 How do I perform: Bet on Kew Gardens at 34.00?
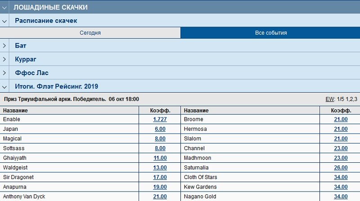coord(341,187)
